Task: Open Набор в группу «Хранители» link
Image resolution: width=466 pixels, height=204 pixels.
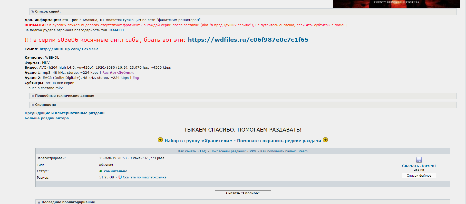Action: click(198, 141)
